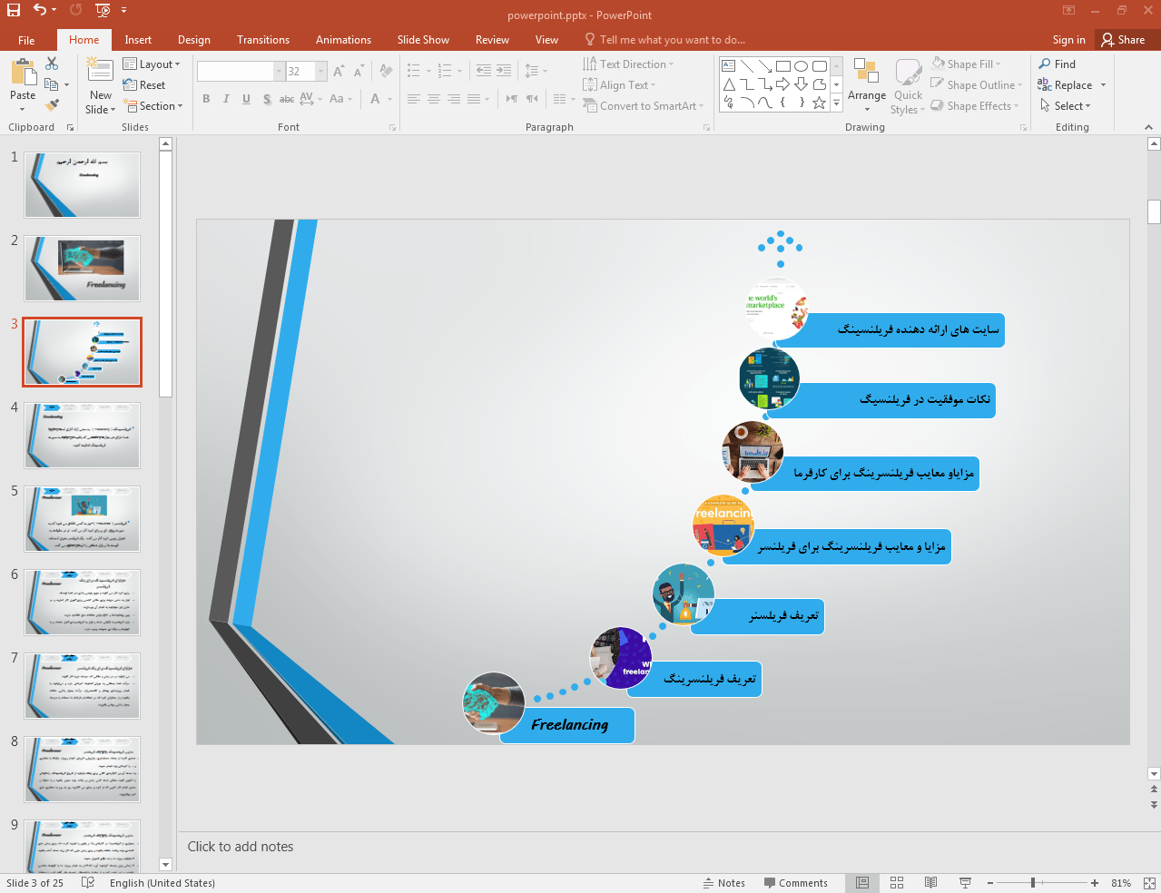Select slide 5 thumbnail
The image size is (1161, 893).
coord(83,519)
